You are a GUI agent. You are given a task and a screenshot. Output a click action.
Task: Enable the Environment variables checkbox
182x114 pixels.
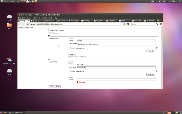[x=49, y=30]
